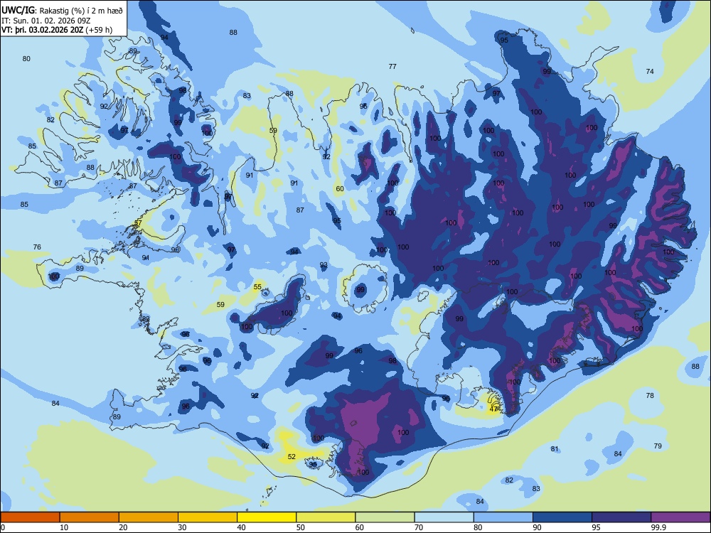Screen dimensions: 711x533
Task: Select the medium blue 80–90 legend band
Action: pos(503,517)
